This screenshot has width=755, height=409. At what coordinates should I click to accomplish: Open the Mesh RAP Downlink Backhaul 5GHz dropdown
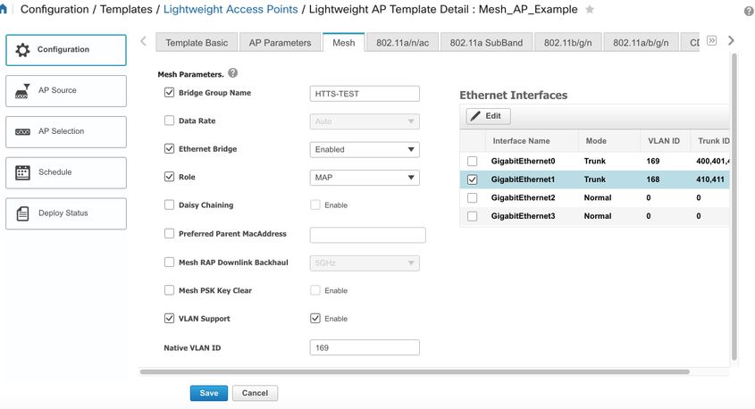tap(365, 263)
